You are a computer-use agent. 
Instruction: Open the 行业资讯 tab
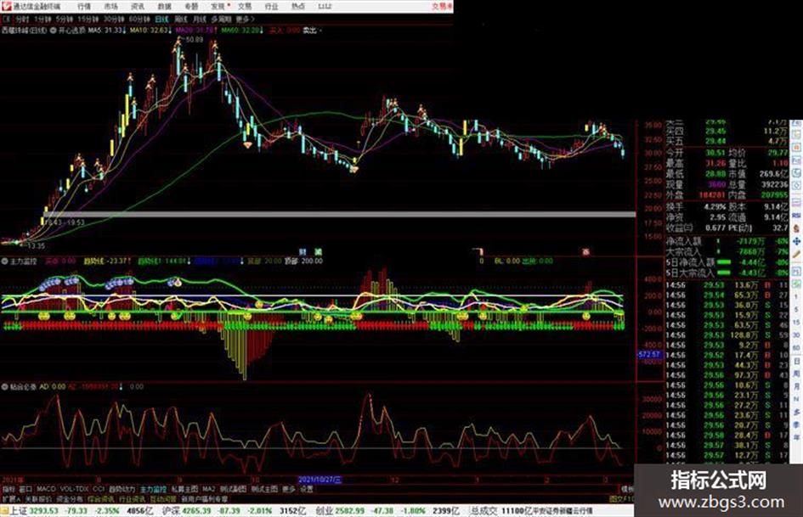point(132,498)
